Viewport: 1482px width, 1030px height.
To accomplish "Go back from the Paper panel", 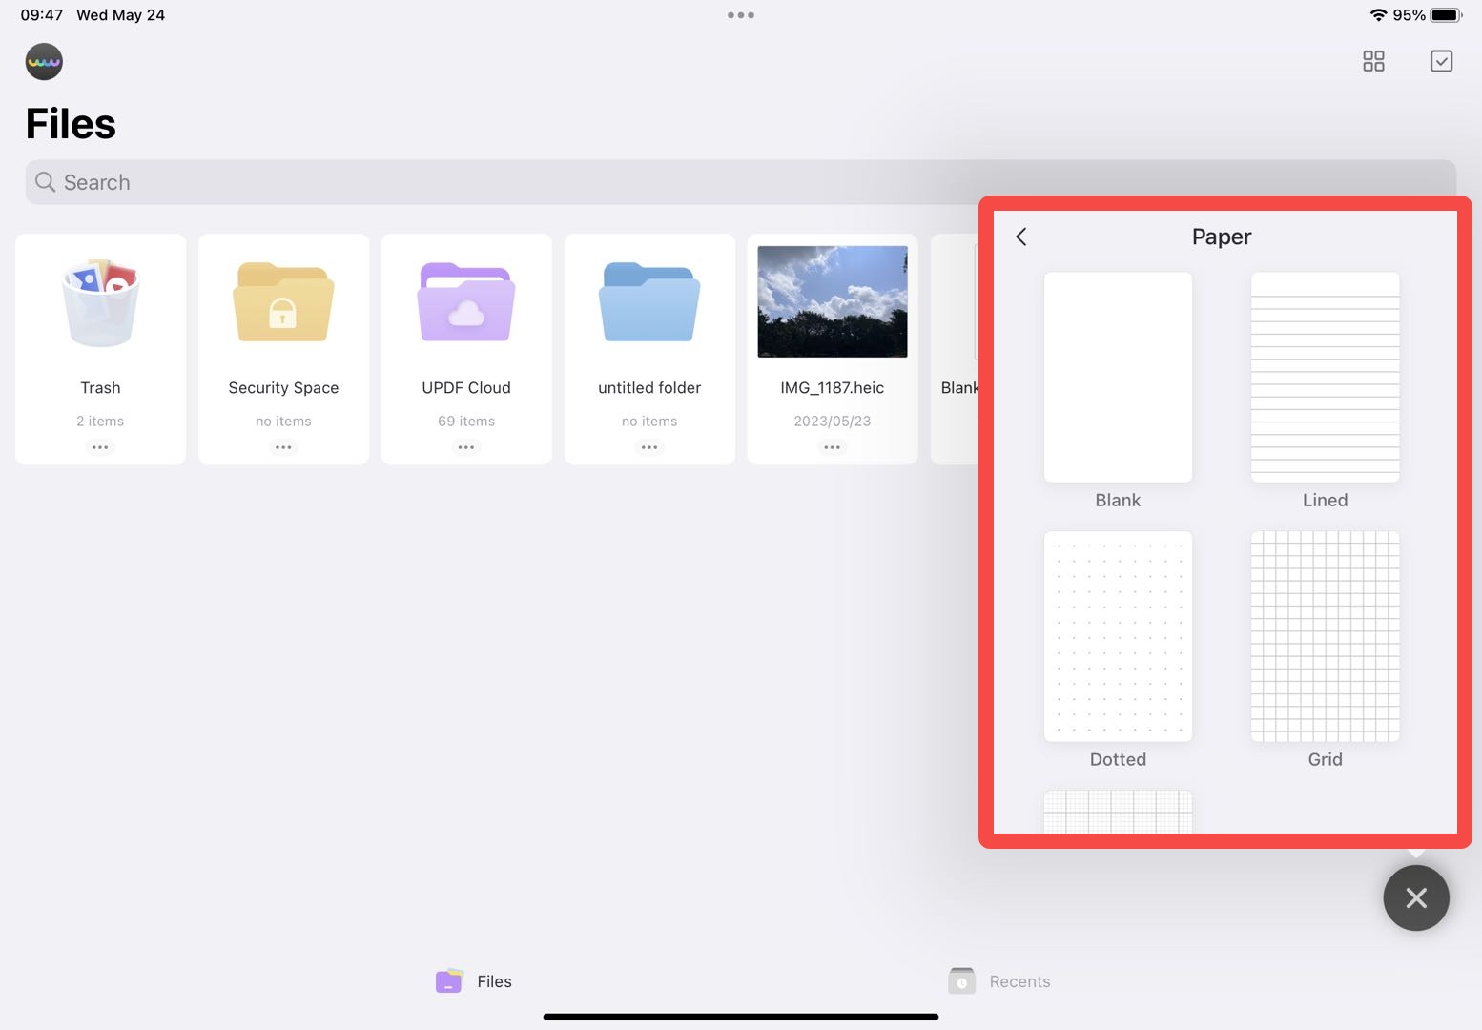I will click(x=1020, y=237).
